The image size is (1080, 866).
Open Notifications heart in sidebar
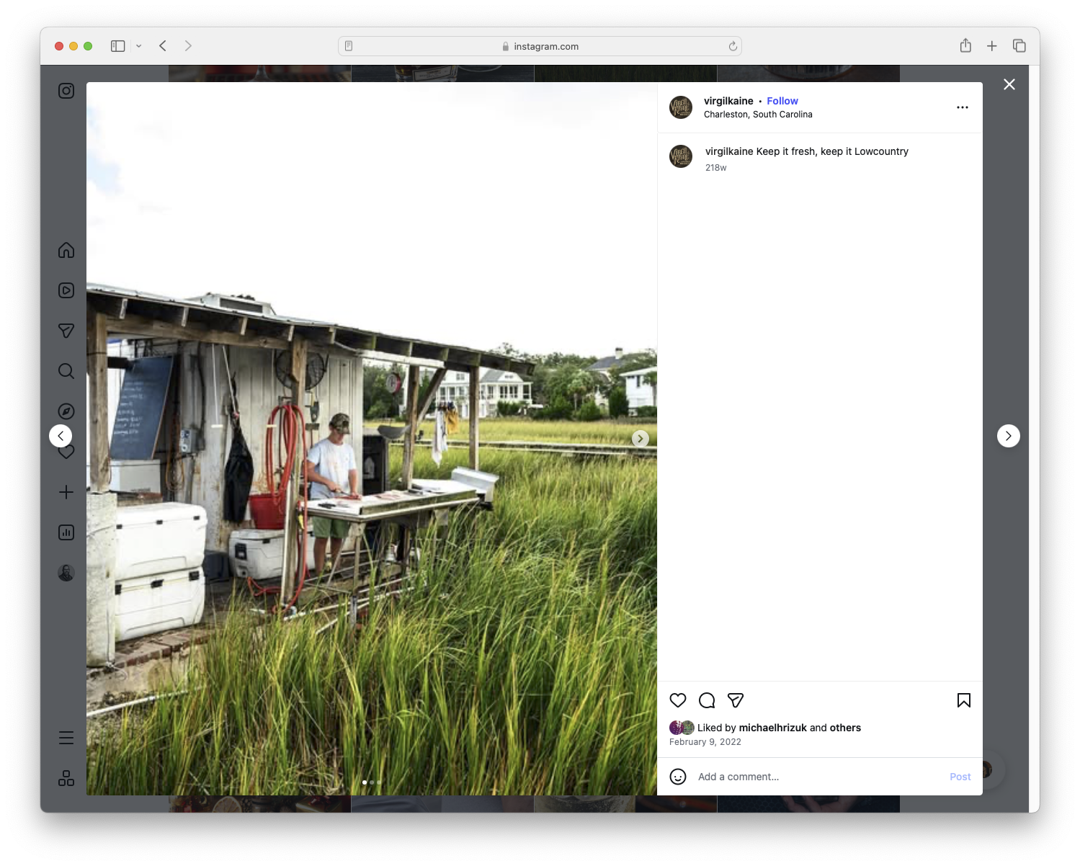pos(66,452)
